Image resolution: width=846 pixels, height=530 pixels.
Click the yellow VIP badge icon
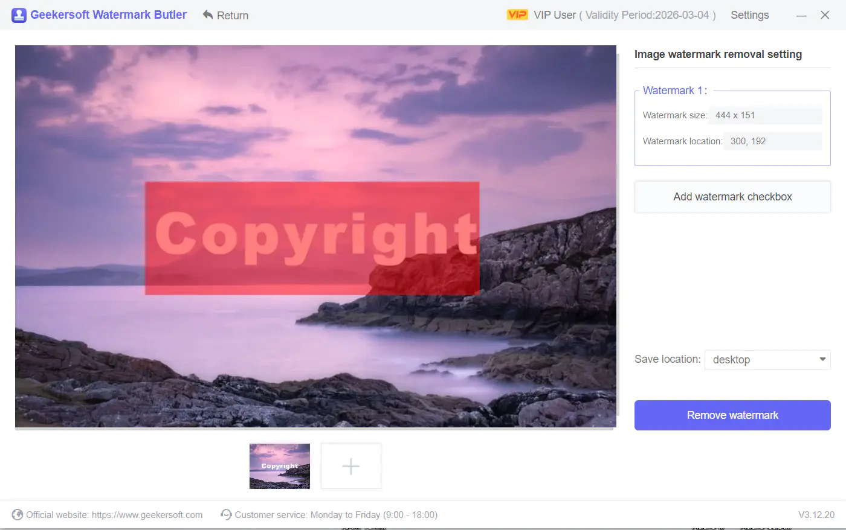(x=517, y=14)
